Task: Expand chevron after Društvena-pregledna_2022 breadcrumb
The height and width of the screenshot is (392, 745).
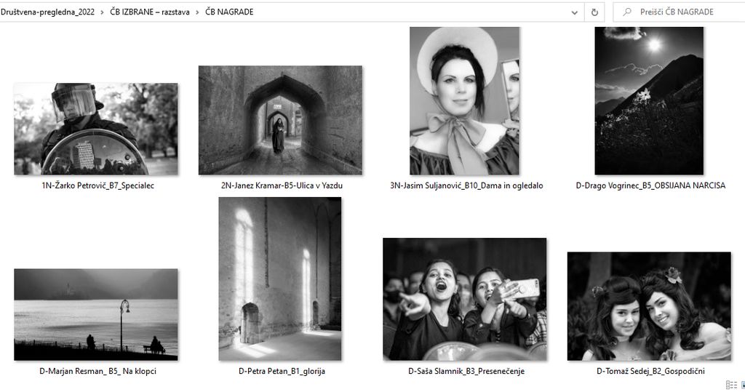Action: coord(102,12)
